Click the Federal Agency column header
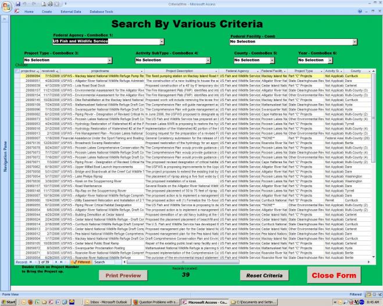 point(239,71)
